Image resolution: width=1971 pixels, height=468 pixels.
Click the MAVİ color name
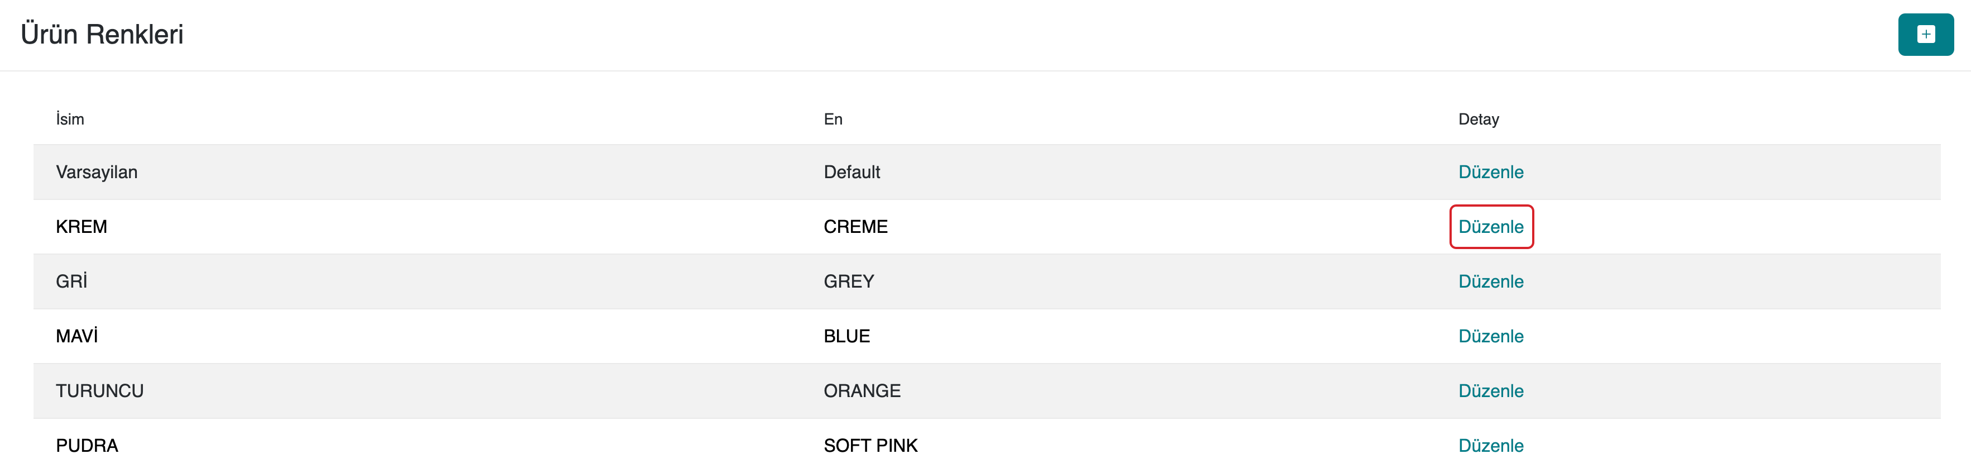76,336
